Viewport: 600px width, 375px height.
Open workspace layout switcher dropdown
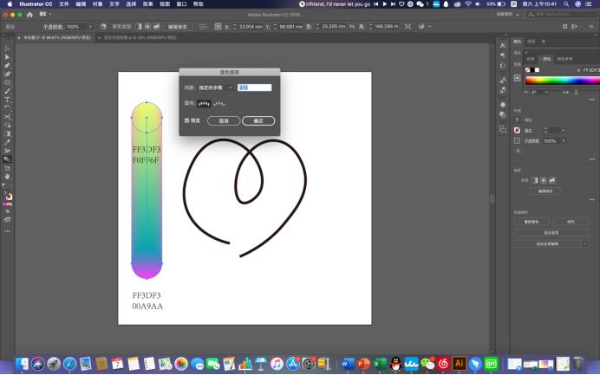[x=46, y=14]
